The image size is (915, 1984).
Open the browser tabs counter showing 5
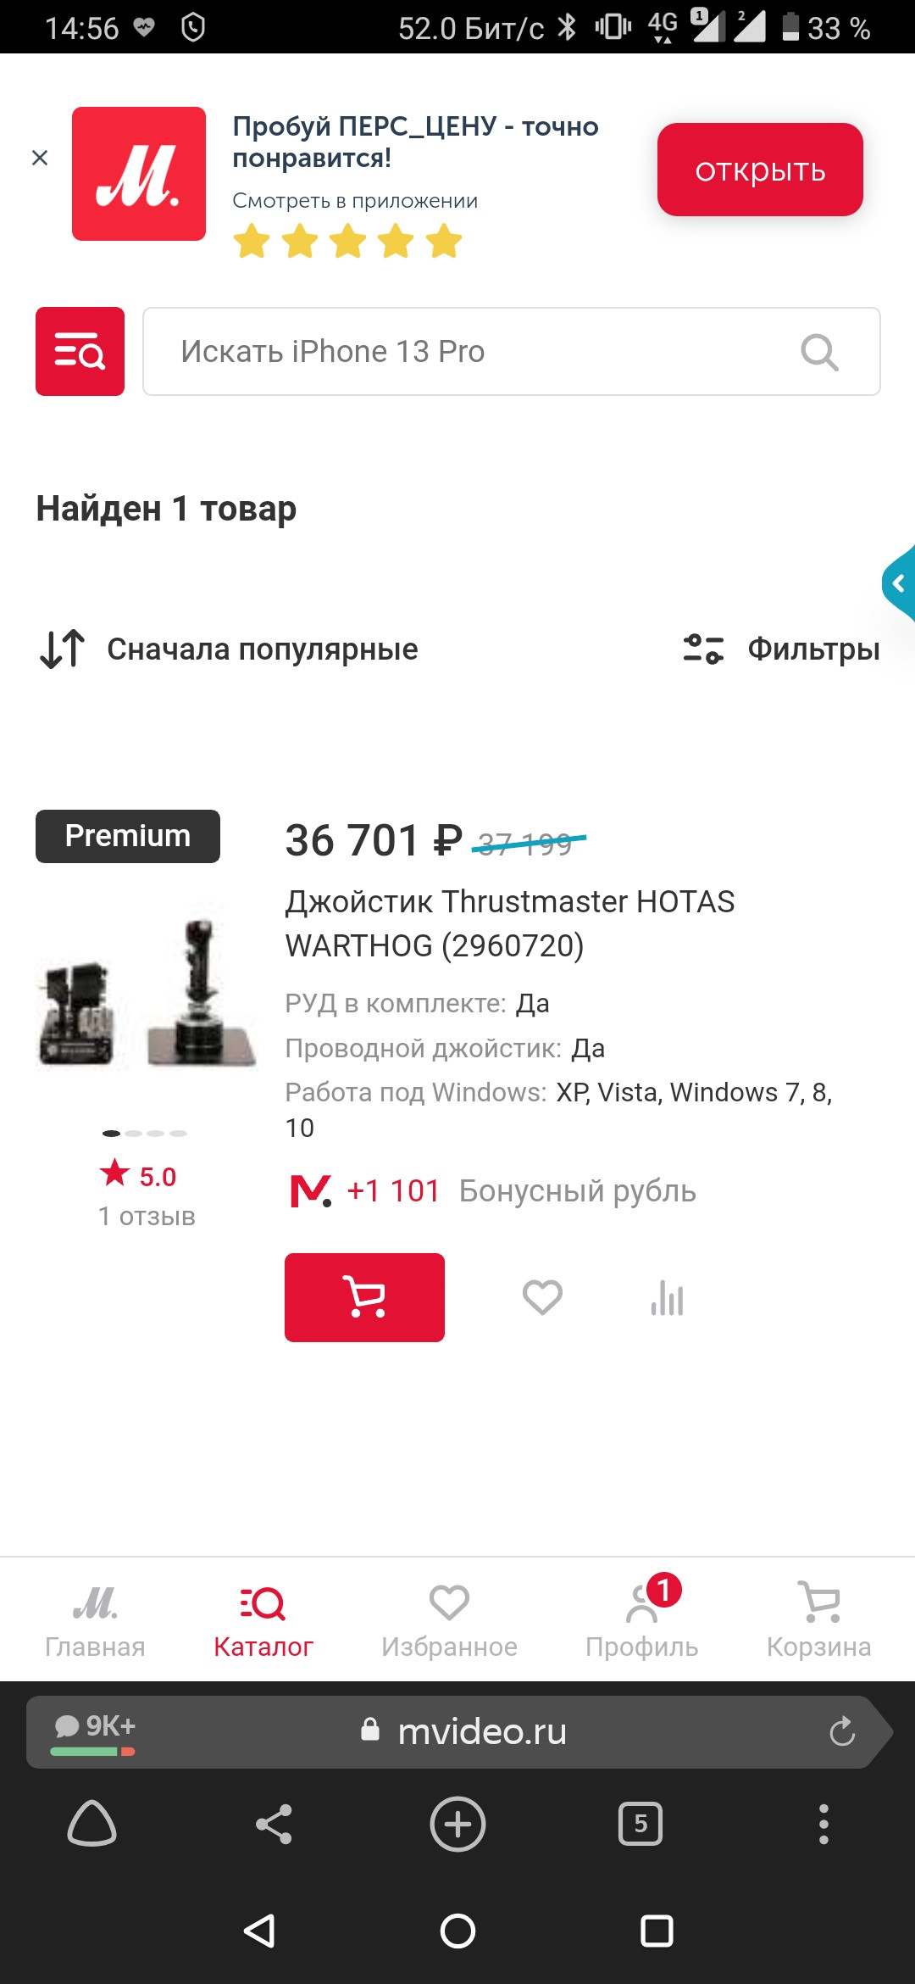click(640, 1824)
